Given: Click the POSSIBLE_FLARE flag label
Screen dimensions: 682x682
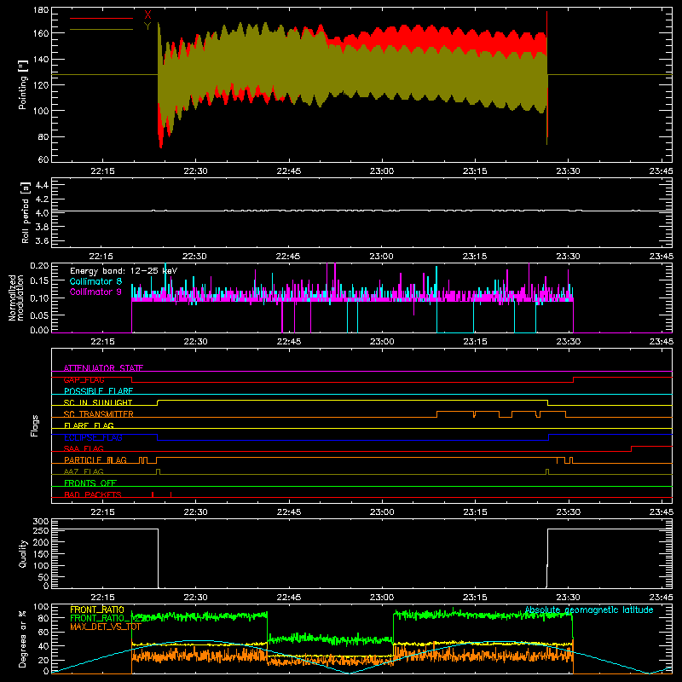Looking at the screenshot, I should coord(98,391).
